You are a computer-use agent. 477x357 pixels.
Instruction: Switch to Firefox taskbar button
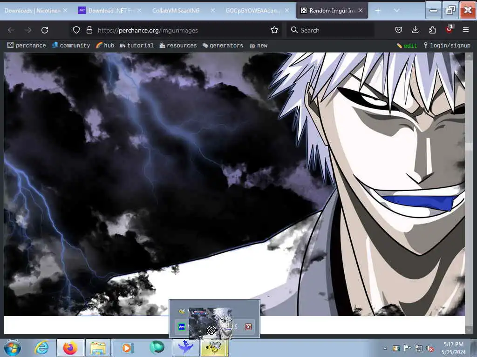[x=70, y=348]
